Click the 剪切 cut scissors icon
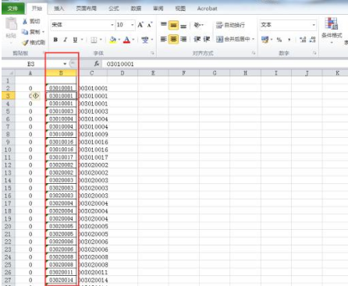The width and height of the screenshot is (348, 286). [x=25, y=21]
